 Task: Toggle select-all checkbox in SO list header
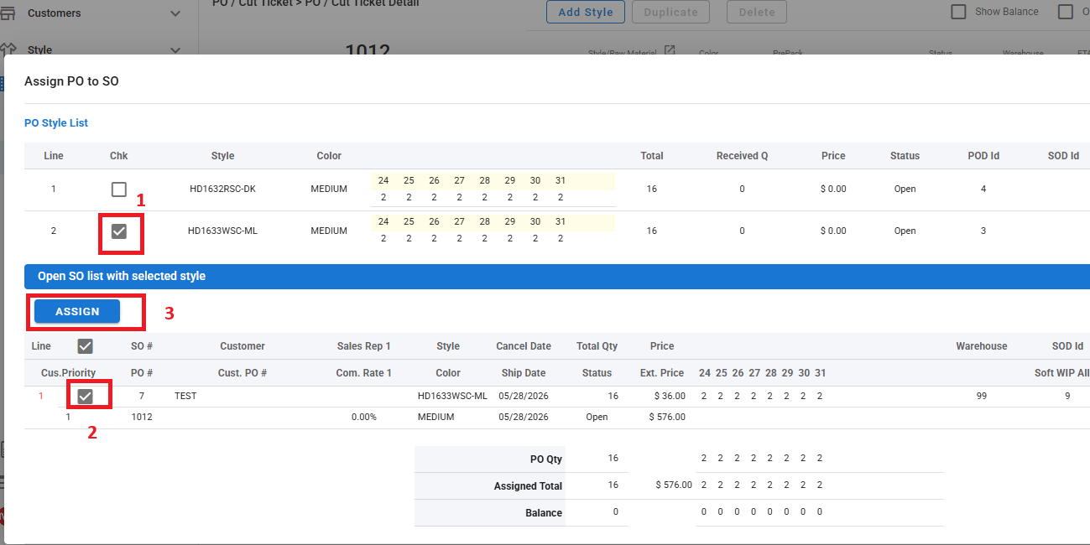pos(85,346)
